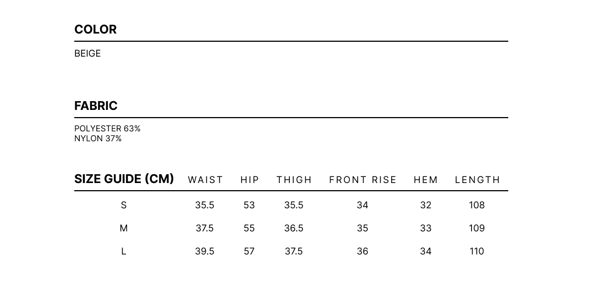The image size is (604, 288).
Task: Click the 36.5 thigh value for M
Action: pyautogui.click(x=294, y=228)
